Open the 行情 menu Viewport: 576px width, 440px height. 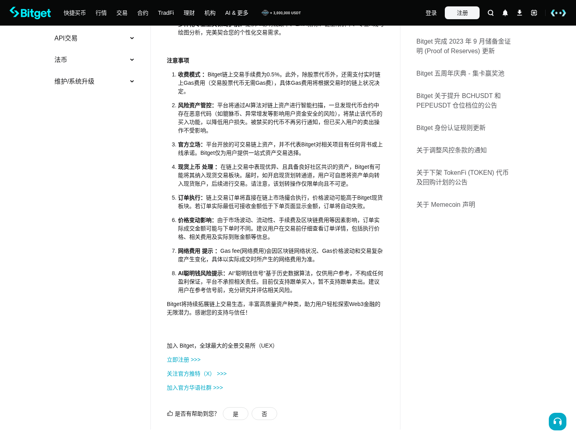pyautogui.click(x=101, y=13)
